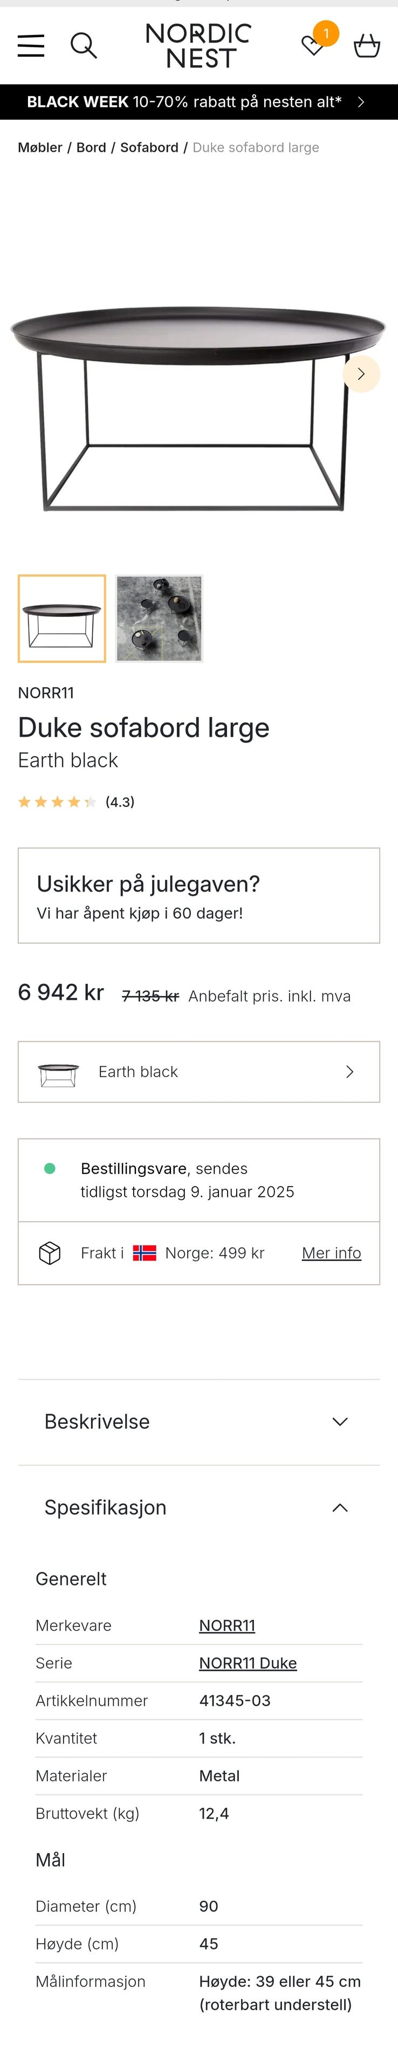
Task: Open NORR11 brand link in specifications
Action: [227, 1626]
